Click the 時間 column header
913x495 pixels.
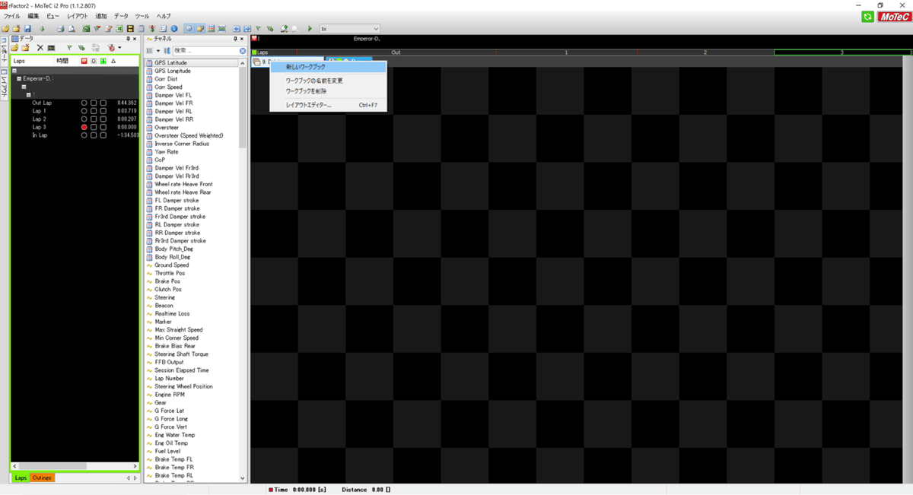click(65, 60)
